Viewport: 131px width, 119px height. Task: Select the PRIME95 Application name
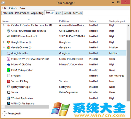pos(22,70)
